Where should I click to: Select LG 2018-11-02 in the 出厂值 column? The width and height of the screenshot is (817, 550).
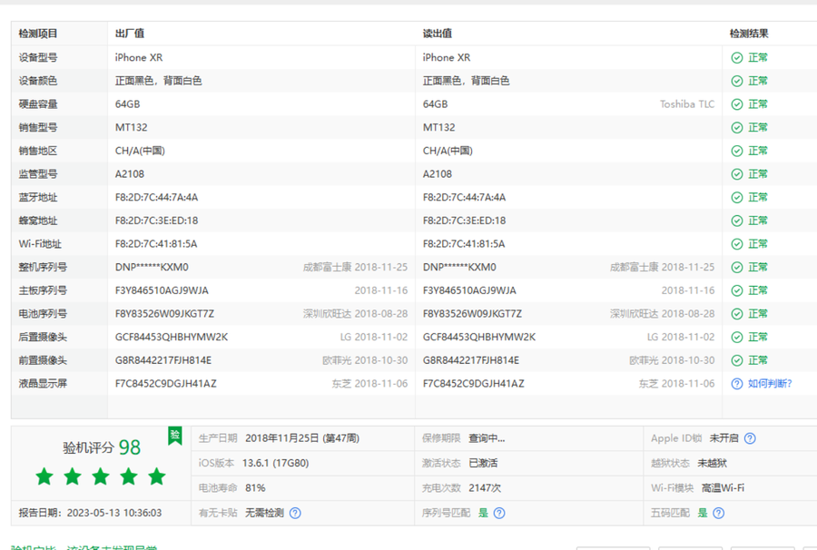[374, 337]
